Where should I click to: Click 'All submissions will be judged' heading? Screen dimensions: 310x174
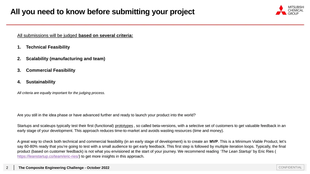click(x=47, y=36)
